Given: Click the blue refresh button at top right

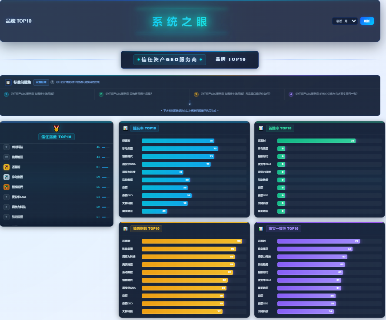Looking at the screenshot, I should [x=367, y=21].
